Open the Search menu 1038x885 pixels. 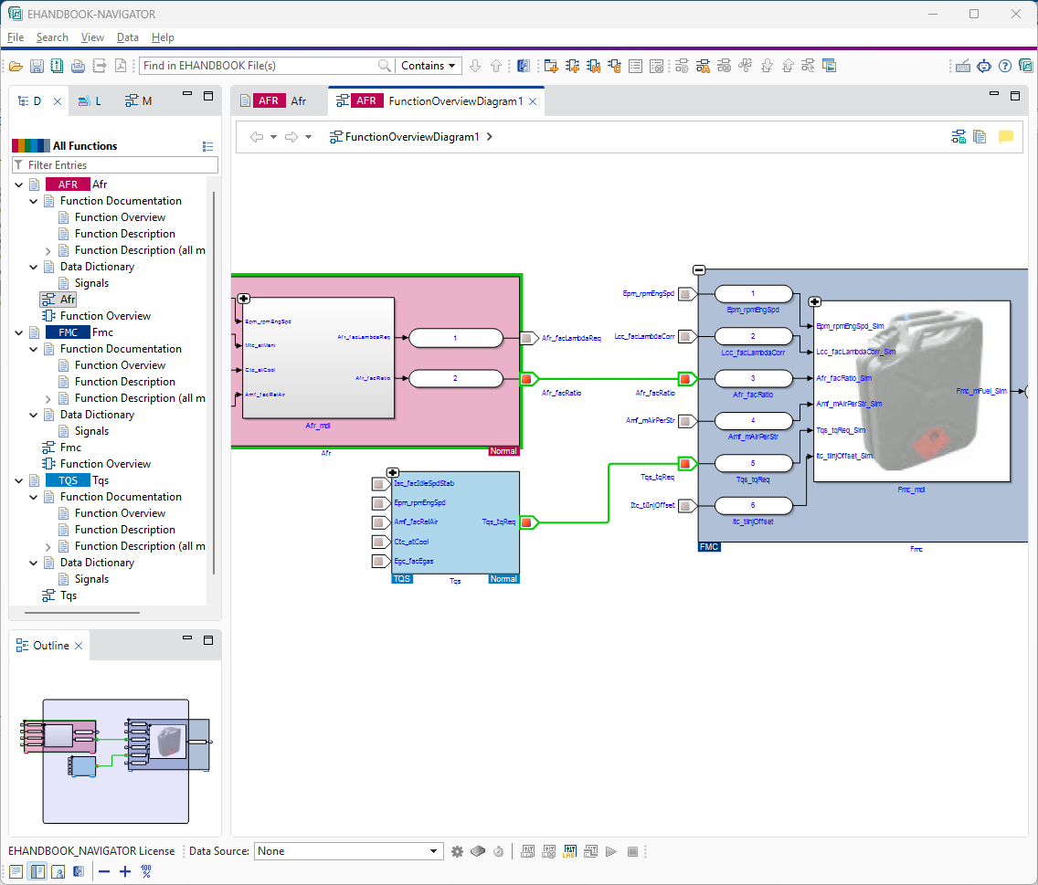(x=52, y=37)
